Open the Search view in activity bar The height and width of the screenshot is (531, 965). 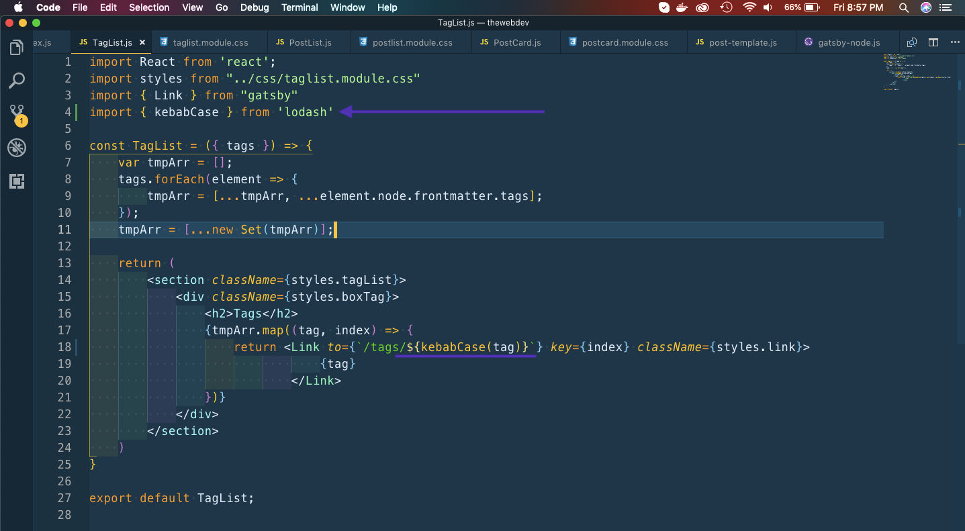pos(17,81)
